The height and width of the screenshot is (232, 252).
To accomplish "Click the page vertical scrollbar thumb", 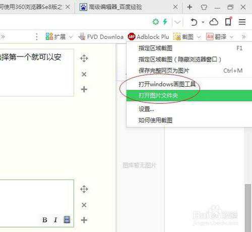I will coord(248,208).
